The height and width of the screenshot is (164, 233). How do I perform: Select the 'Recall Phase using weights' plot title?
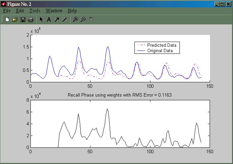pos(120,95)
